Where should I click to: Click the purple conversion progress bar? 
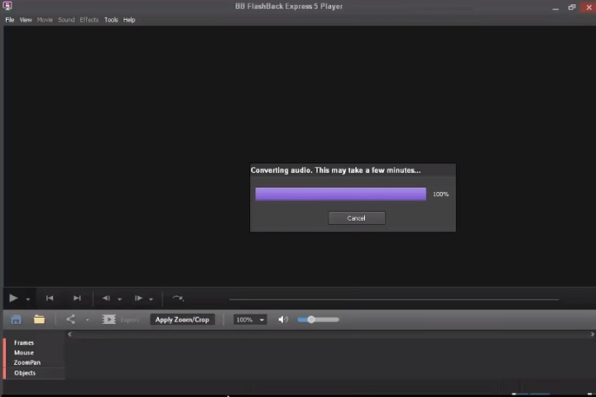pyautogui.click(x=340, y=194)
